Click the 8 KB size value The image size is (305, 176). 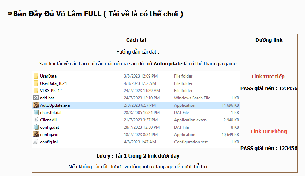point(235,127)
